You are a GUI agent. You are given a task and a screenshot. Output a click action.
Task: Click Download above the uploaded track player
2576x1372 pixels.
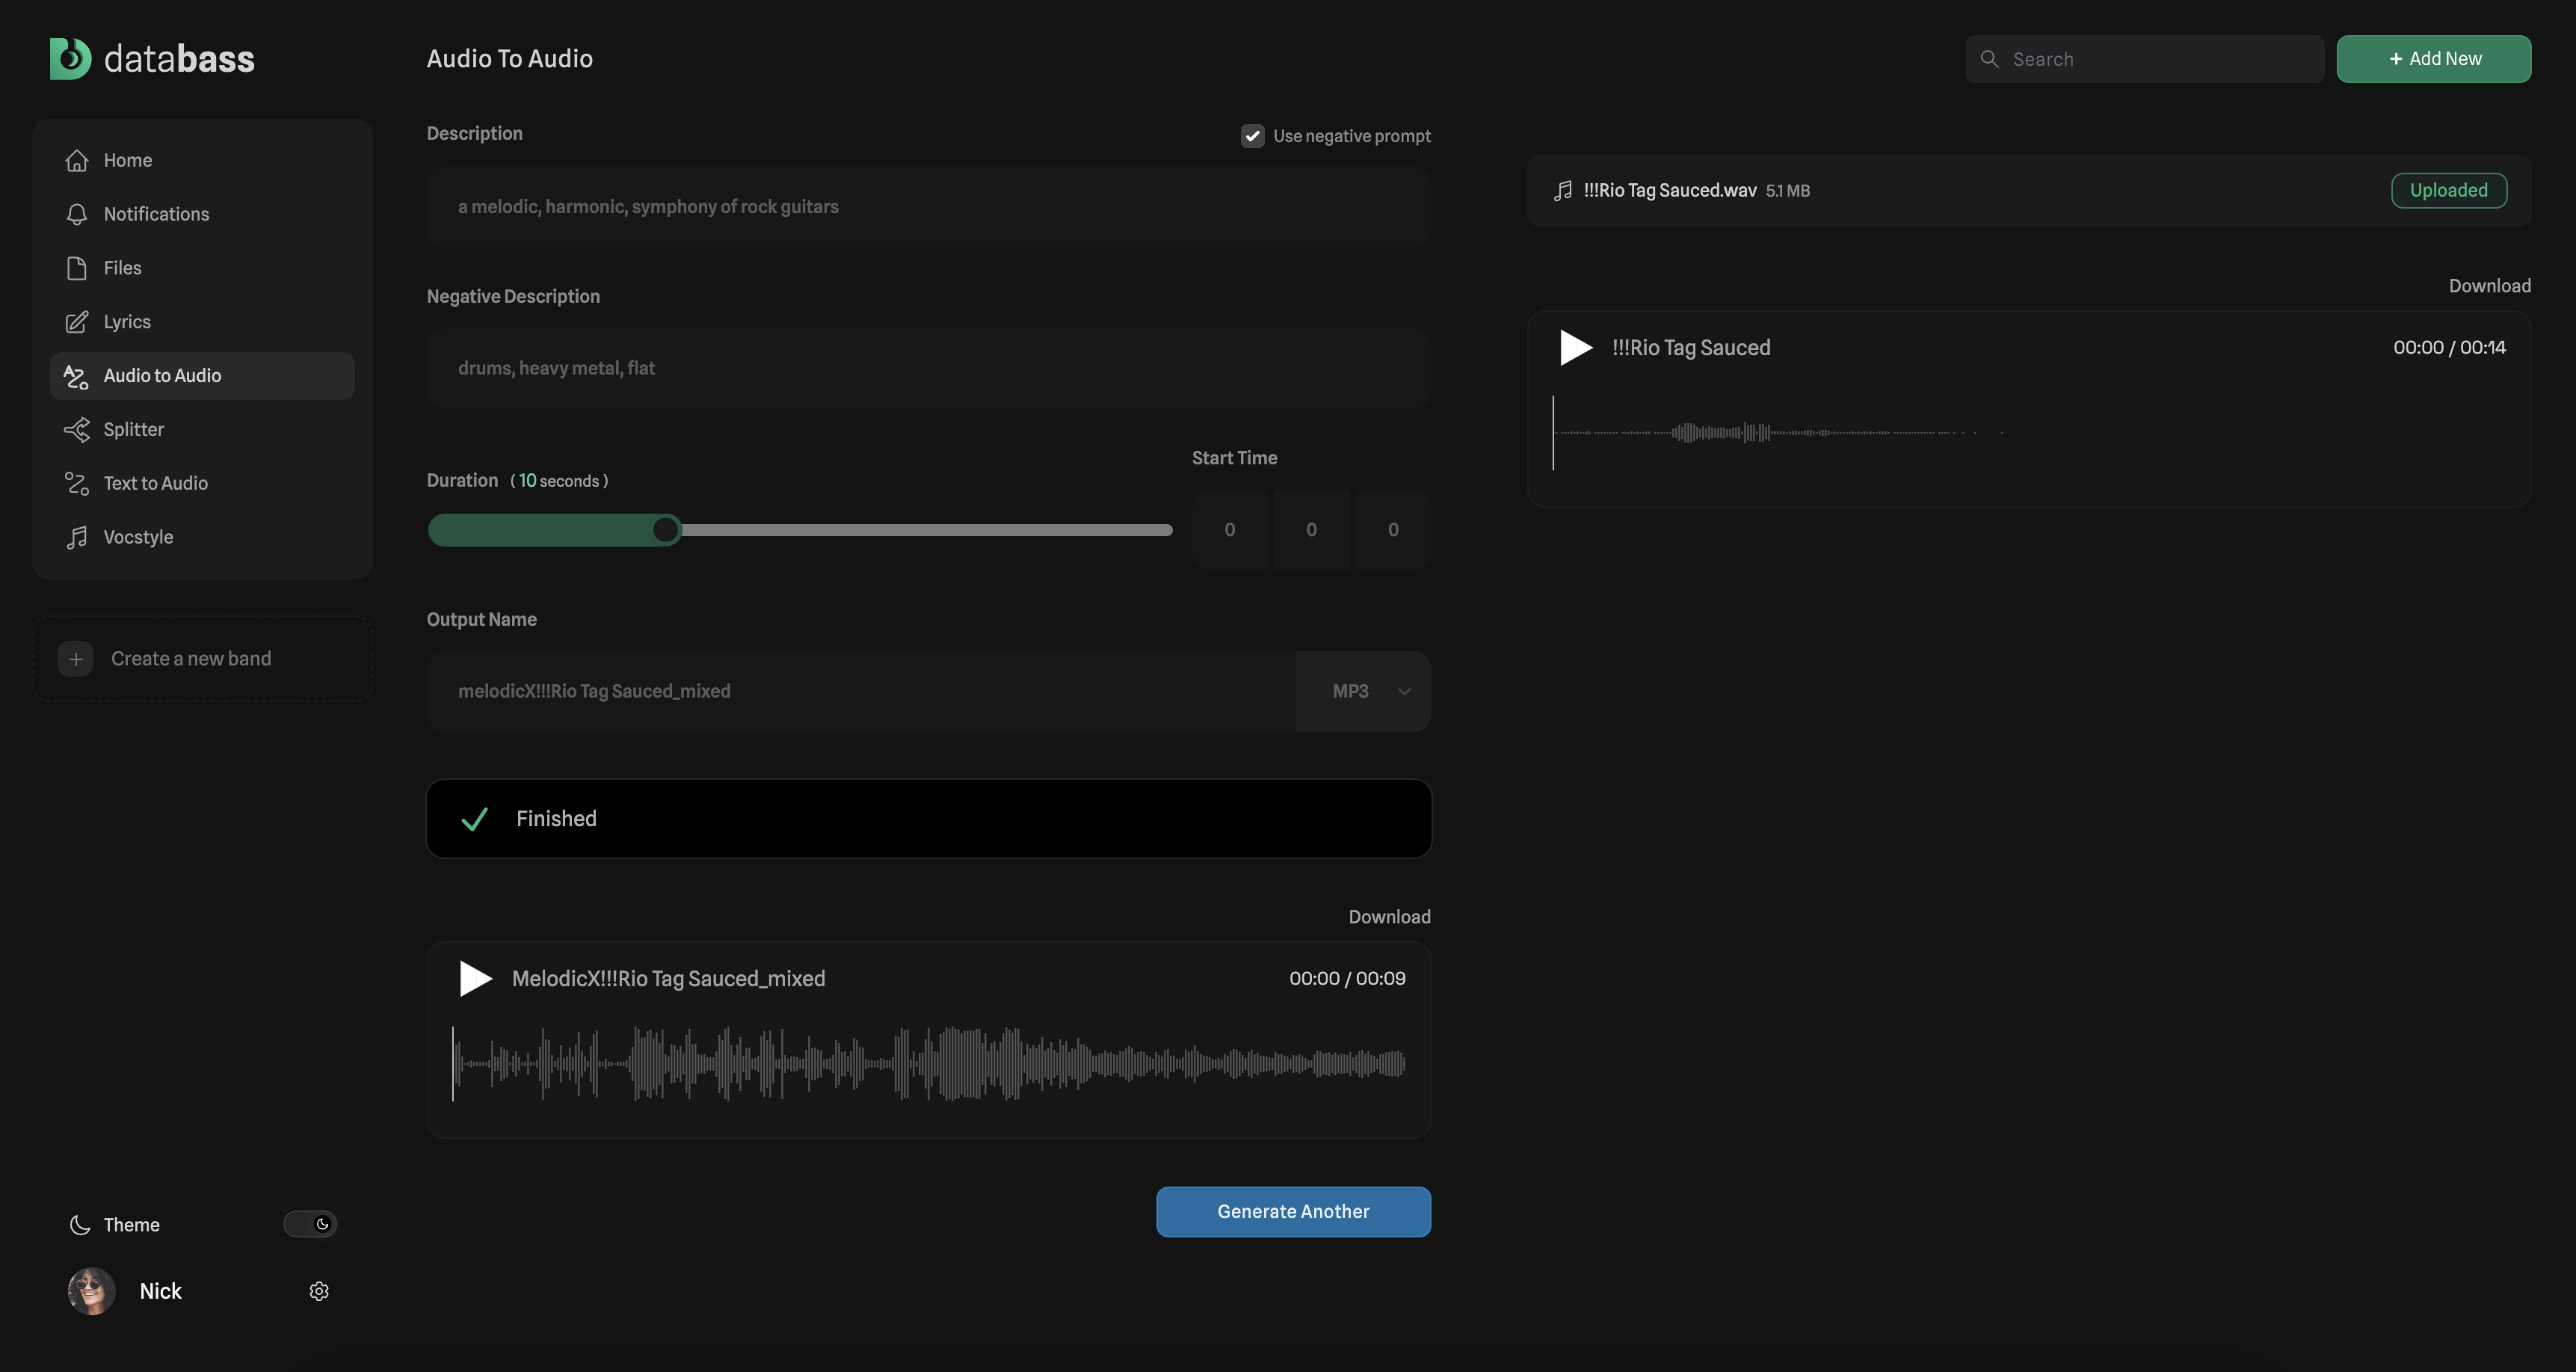[x=2489, y=286]
